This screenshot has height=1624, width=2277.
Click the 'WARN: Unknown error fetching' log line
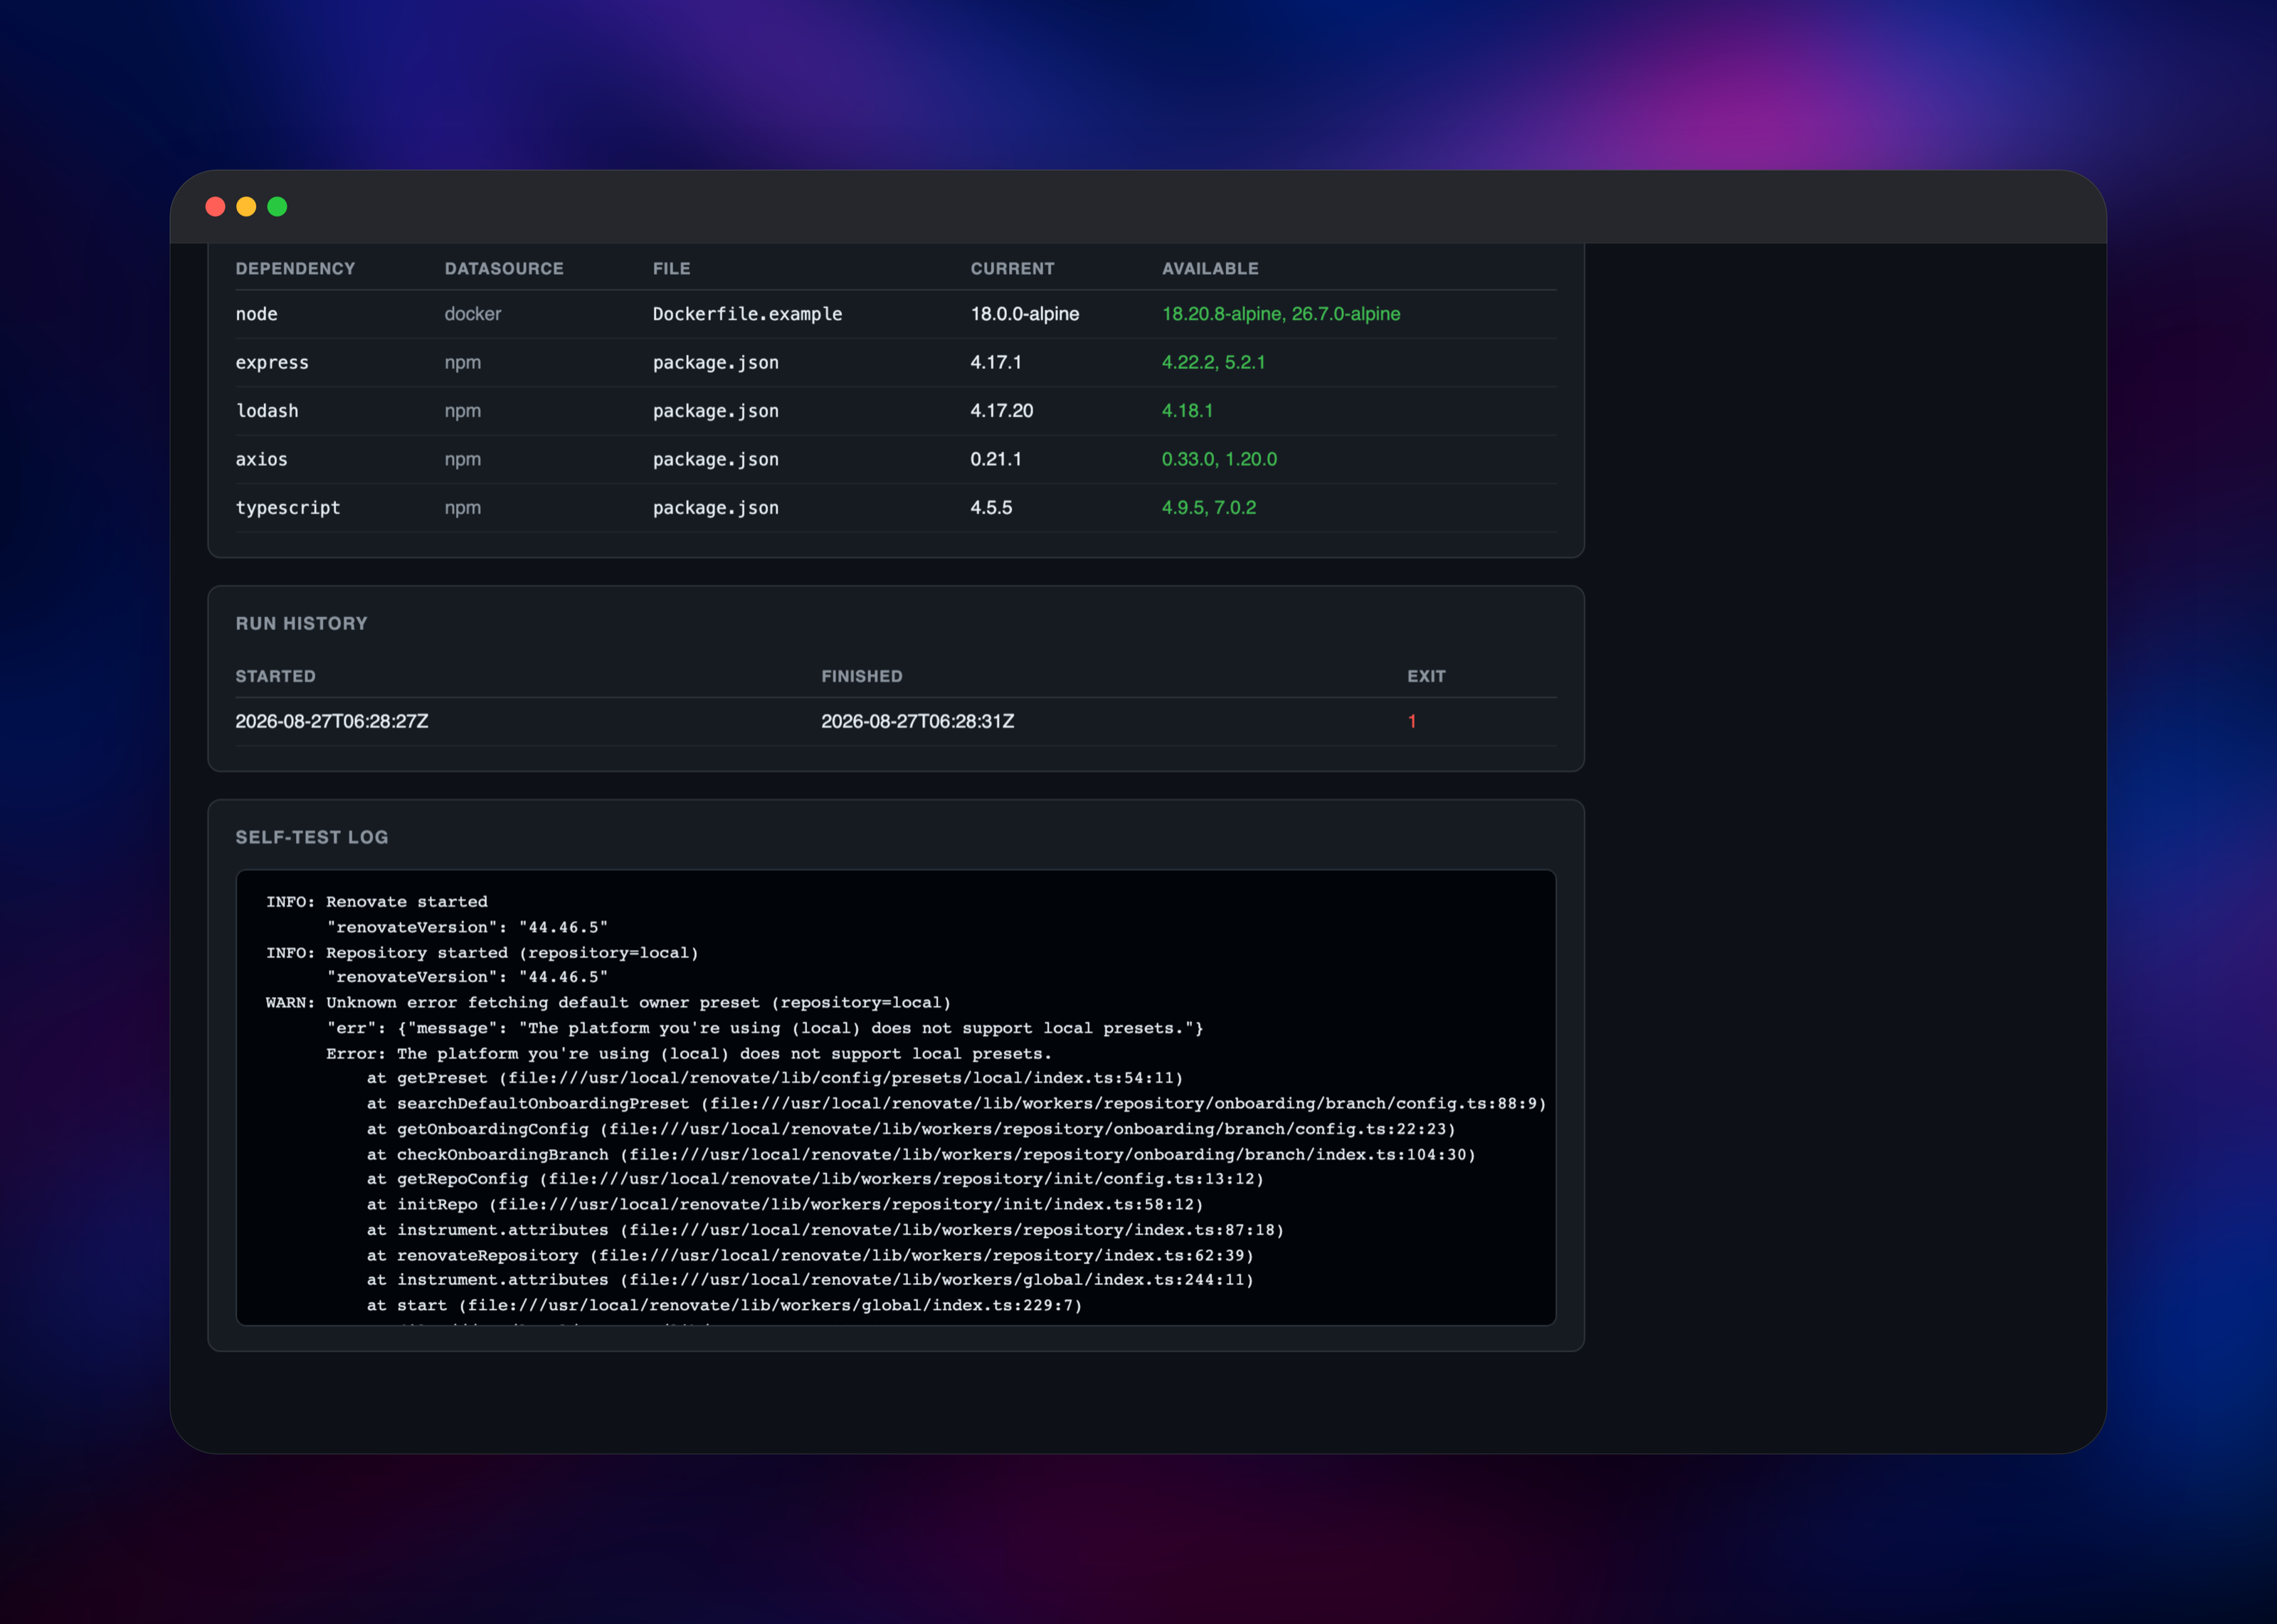coord(608,1003)
